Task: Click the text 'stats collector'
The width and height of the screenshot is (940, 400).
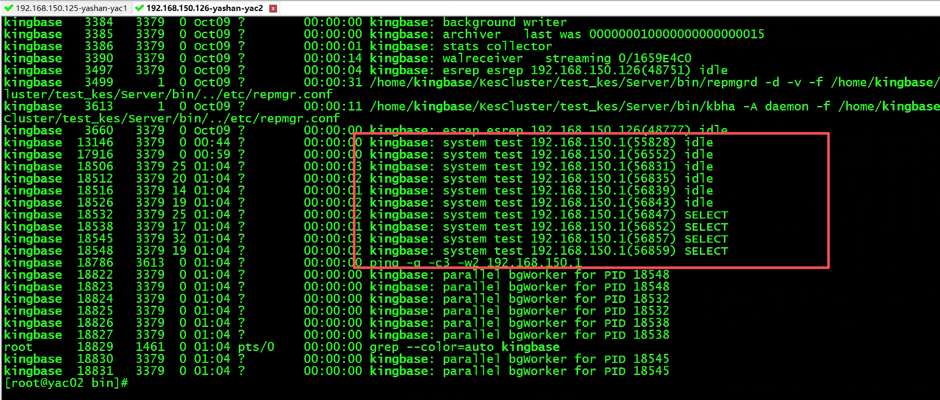Action: [x=497, y=46]
